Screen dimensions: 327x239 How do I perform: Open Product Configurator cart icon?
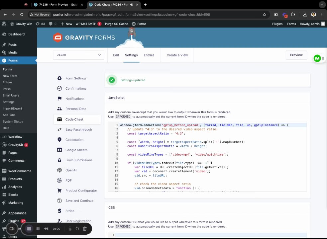pyautogui.click(x=59, y=191)
